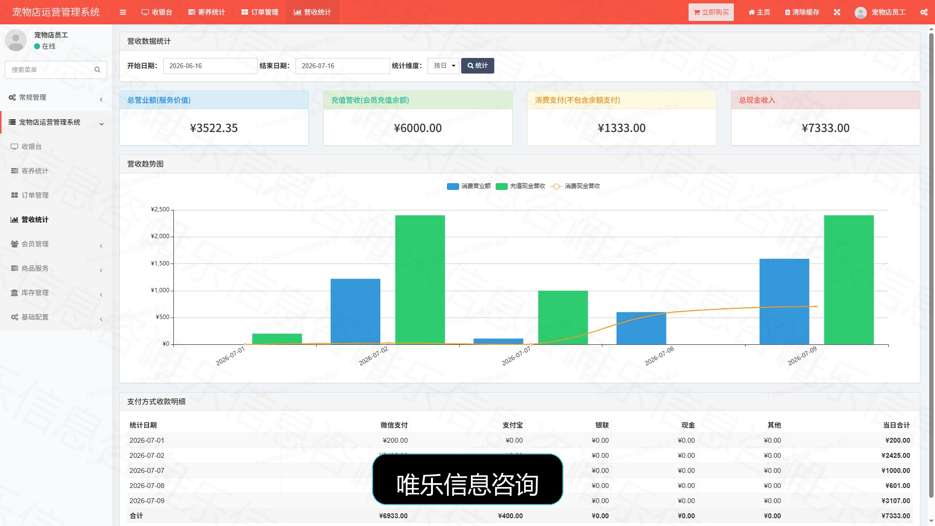Expand the 基础配置 submenu arrow

(101, 319)
